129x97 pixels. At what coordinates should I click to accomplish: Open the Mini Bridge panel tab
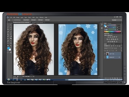pyautogui.click(x=16, y=78)
